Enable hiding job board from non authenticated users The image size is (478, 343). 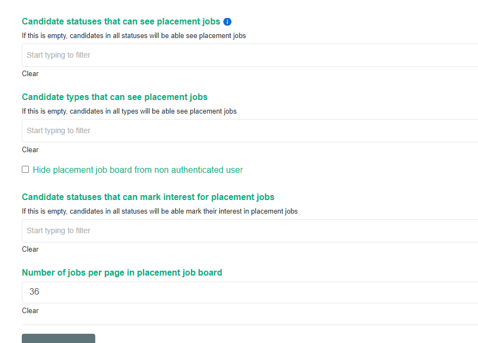point(26,170)
